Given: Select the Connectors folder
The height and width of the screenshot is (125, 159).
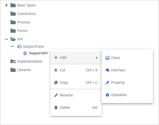Looking at the screenshot, I should click(26, 14).
